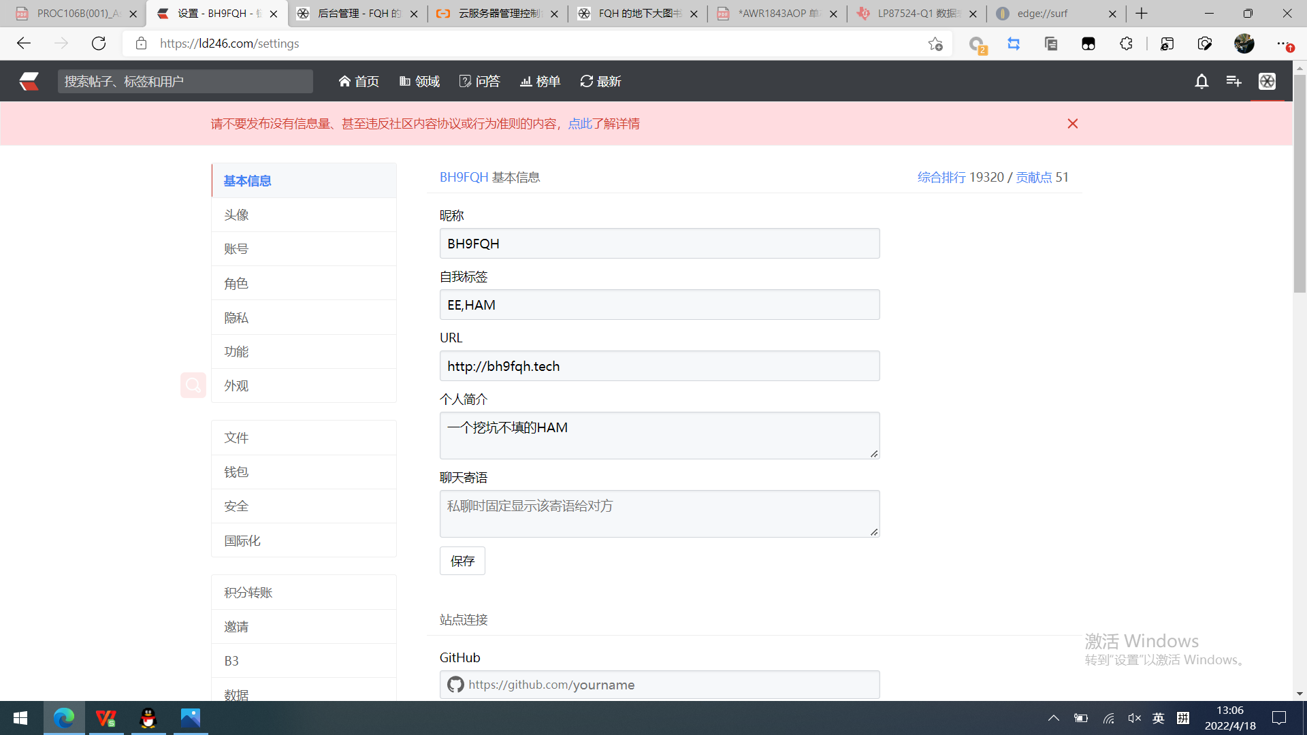Image resolution: width=1307 pixels, height=735 pixels.
Task: Show hidden system tray icons chevron
Action: tap(1053, 718)
